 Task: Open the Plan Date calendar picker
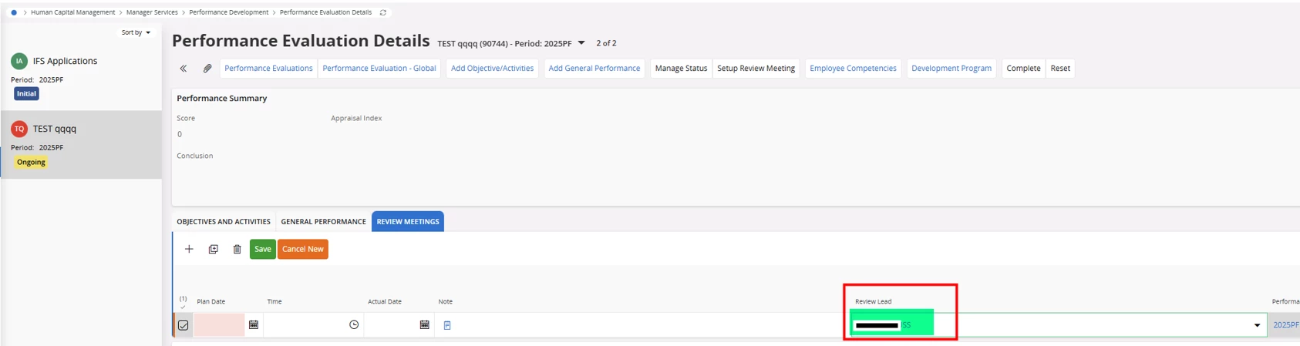point(254,325)
